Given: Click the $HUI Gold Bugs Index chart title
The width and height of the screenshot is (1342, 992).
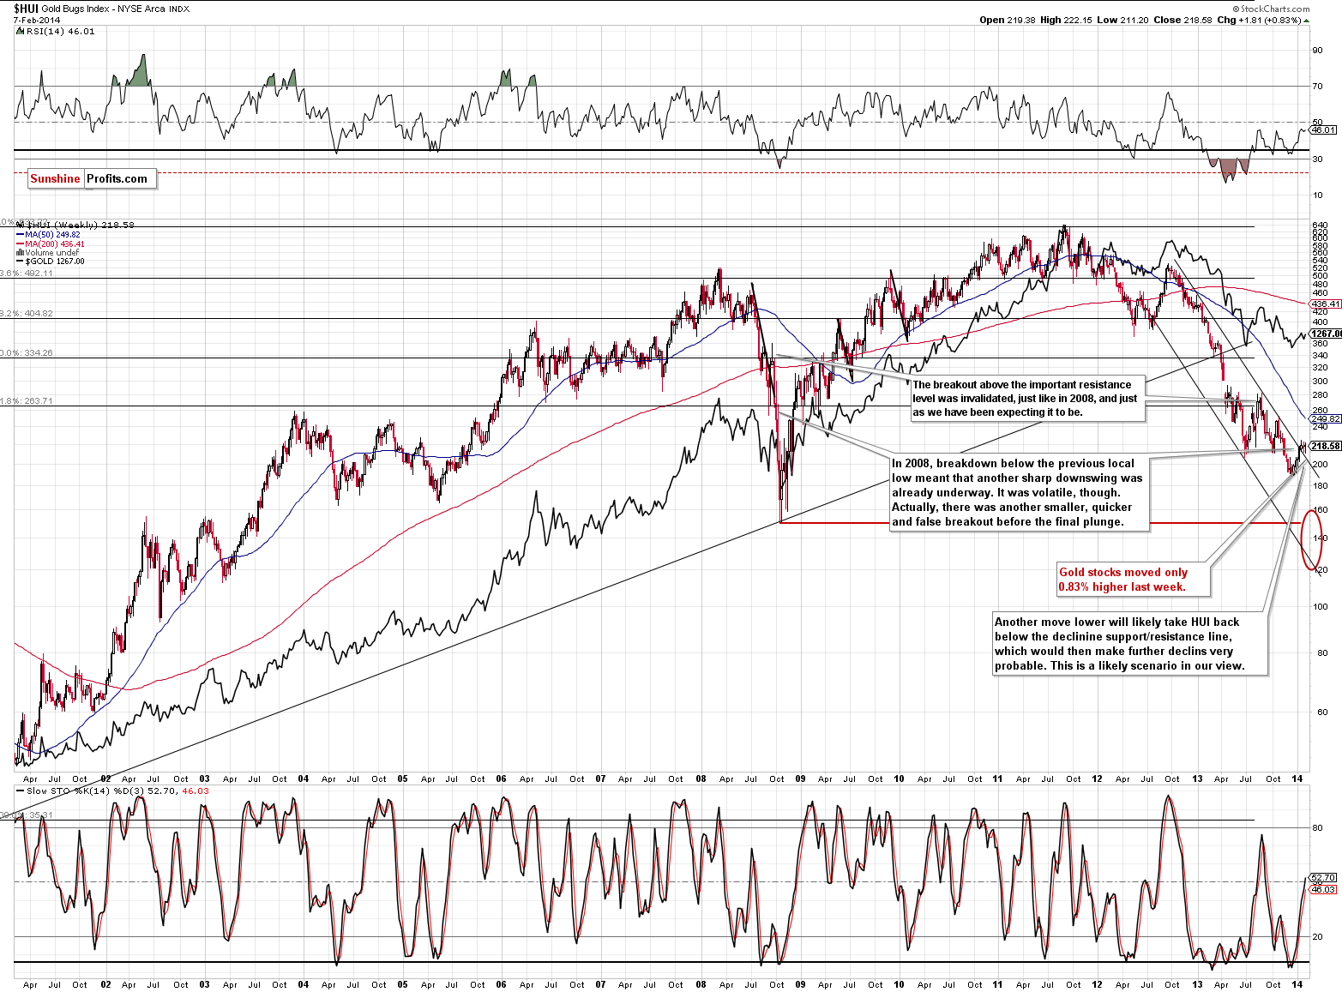Looking at the screenshot, I should tap(101, 9).
